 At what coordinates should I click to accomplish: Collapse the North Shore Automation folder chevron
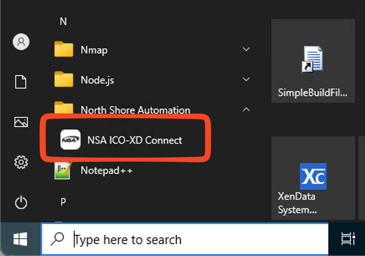(x=246, y=109)
